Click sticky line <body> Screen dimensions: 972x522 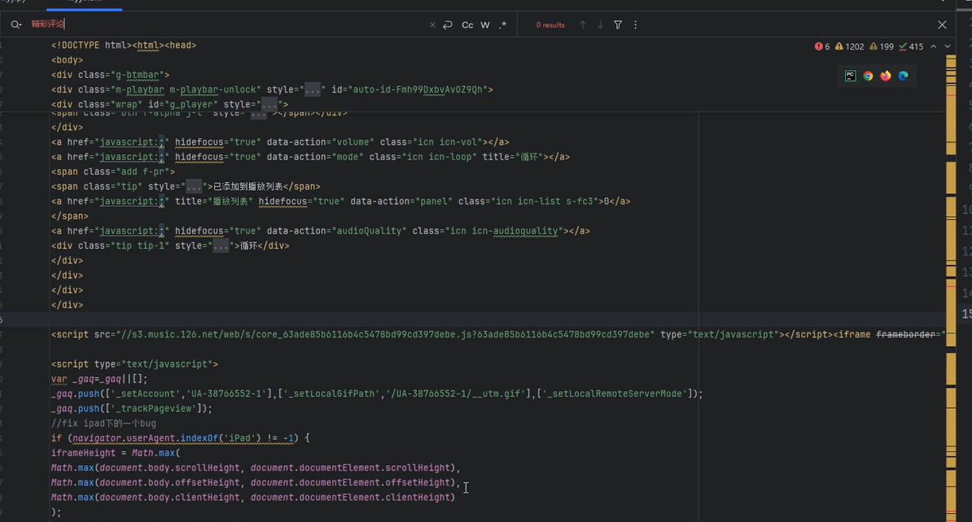[x=67, y=60]
